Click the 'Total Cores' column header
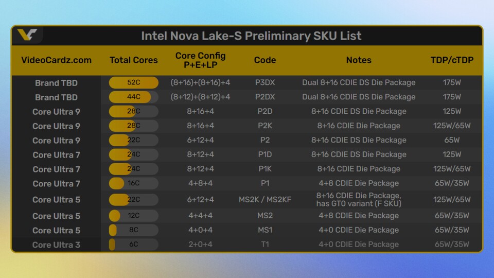The width and height of the screenshot is (494, 278). tap(134, 60)
